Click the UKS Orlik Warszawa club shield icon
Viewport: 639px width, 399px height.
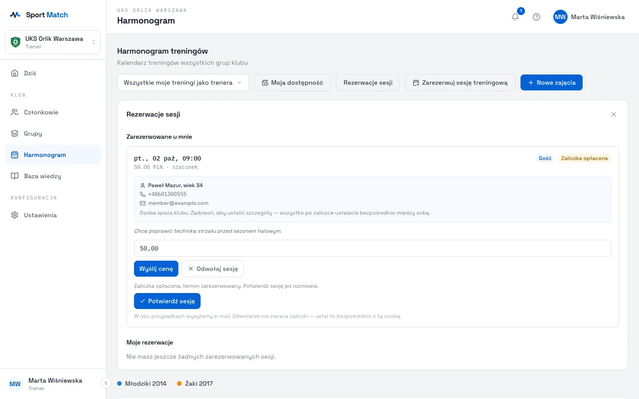pos(16,42)
